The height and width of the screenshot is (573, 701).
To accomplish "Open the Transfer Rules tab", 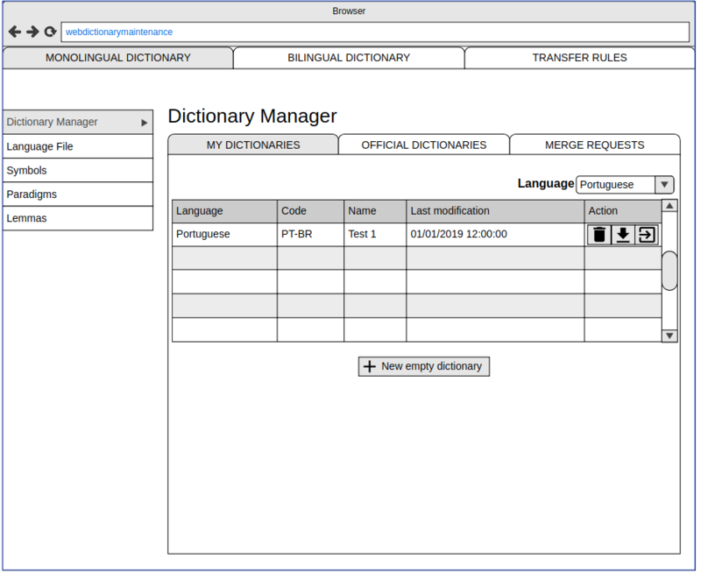I will tap(579, 58).
